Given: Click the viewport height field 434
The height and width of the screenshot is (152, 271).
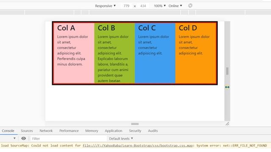Looking at the screenshot, I should 143,6.
